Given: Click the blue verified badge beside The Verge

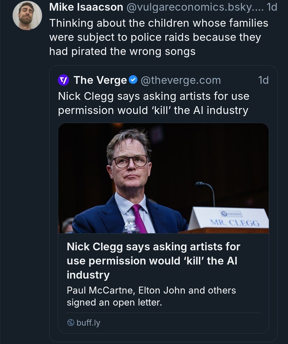Looking at the screenshot, I should click(x=133, y=80).
